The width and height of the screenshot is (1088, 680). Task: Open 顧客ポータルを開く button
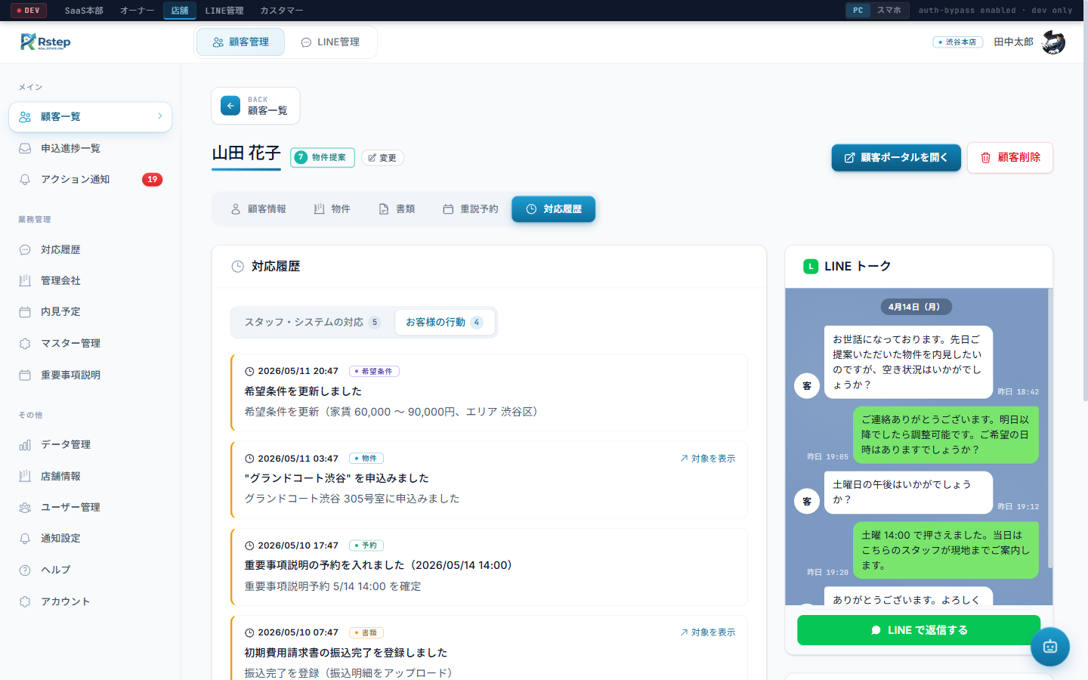pyautogui.click(x=896, y=157)
